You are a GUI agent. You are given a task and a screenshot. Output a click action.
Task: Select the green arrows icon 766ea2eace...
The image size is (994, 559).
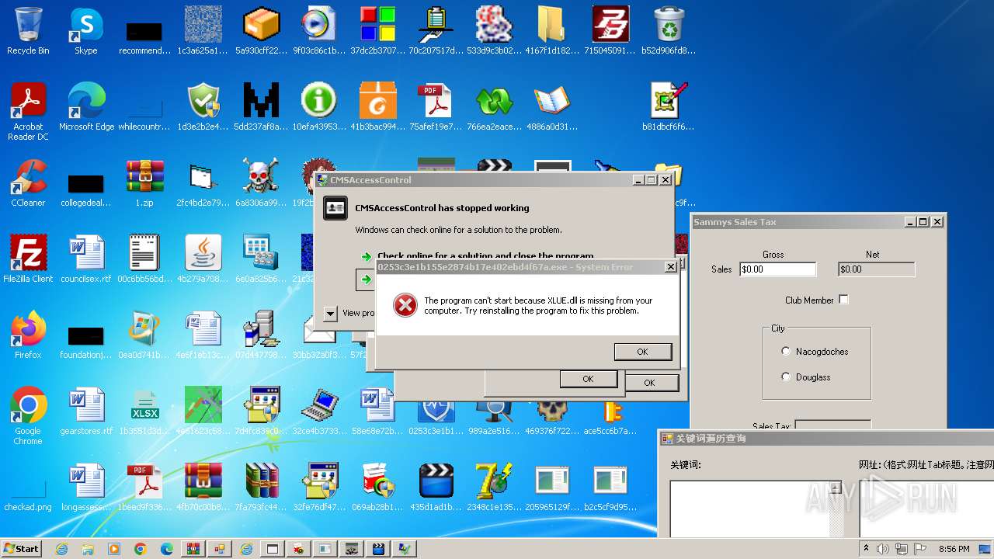(x=494, y=107)
